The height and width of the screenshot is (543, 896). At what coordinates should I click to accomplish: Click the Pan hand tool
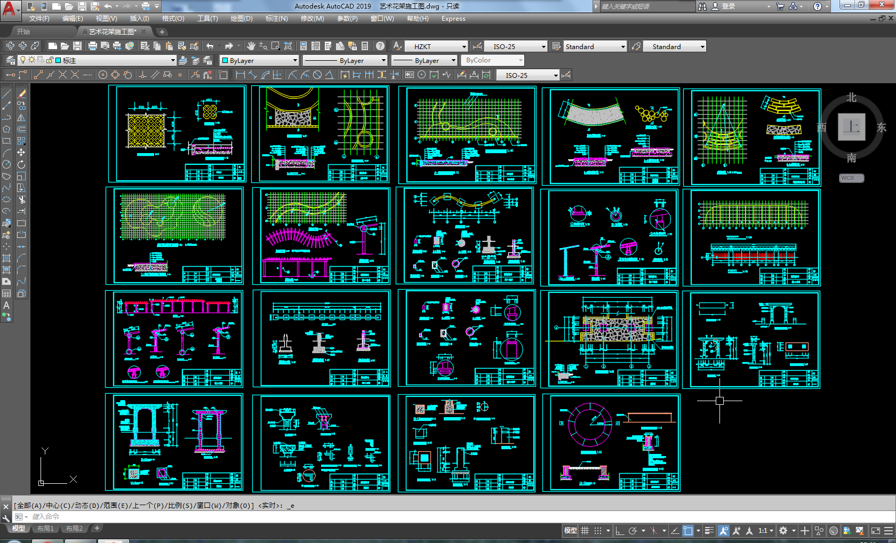click(251, 46)
